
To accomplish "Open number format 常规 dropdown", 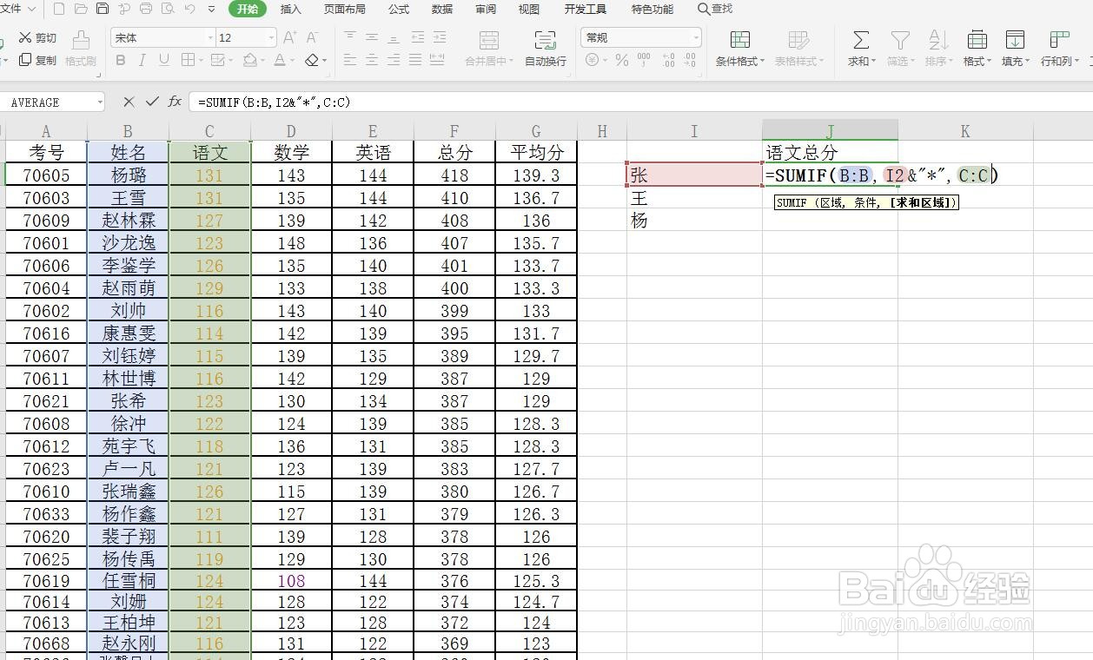I will tap(696, 37).
